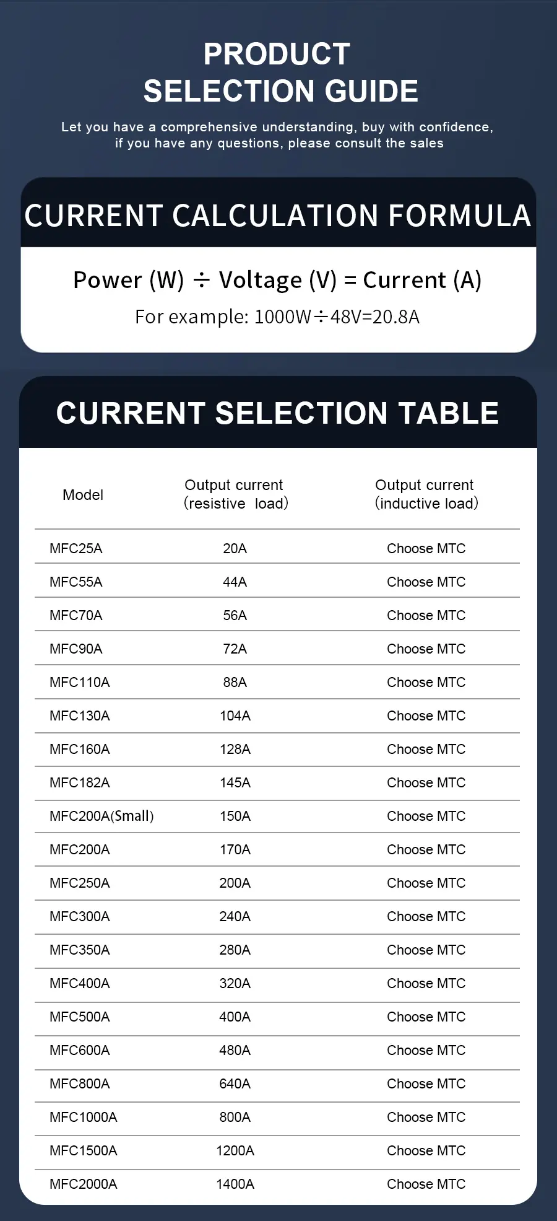The image size is (557, 1221).
Task: Click the MFC200A(Small) model entry
Action: coord(101,816)
